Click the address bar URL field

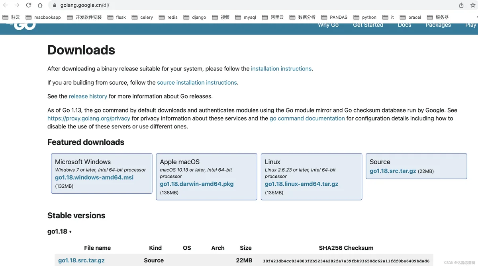255,6
